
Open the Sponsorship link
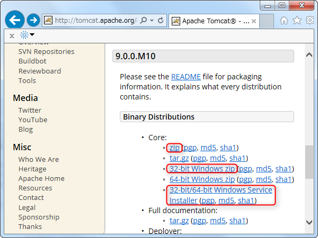(39, 217)
